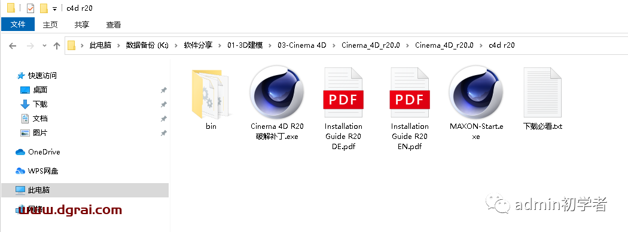Viewport: 628px width, 232px height.
Task: Click c4d r20 in address bar
Action: (502, 45)
